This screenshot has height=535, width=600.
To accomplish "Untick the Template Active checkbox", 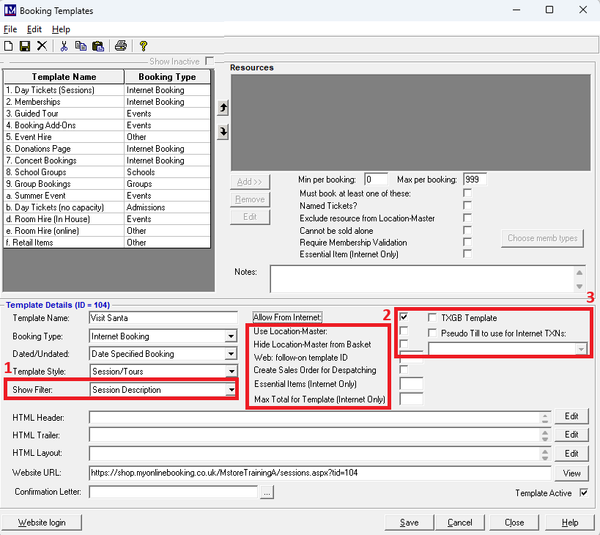I will [x=584, y=493].
